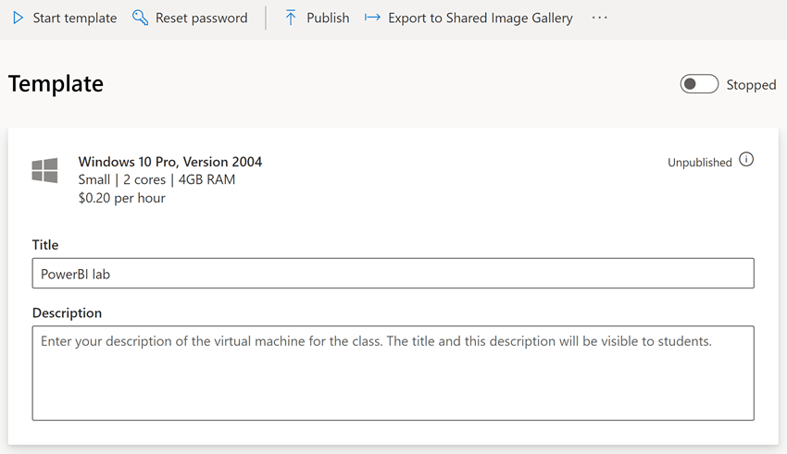787x454 pixels.
Task: Click the Small 2 cores 4GB RAM text
Action: coord(156,179)
